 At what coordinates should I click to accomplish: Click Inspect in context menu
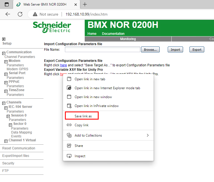(108, 156)
